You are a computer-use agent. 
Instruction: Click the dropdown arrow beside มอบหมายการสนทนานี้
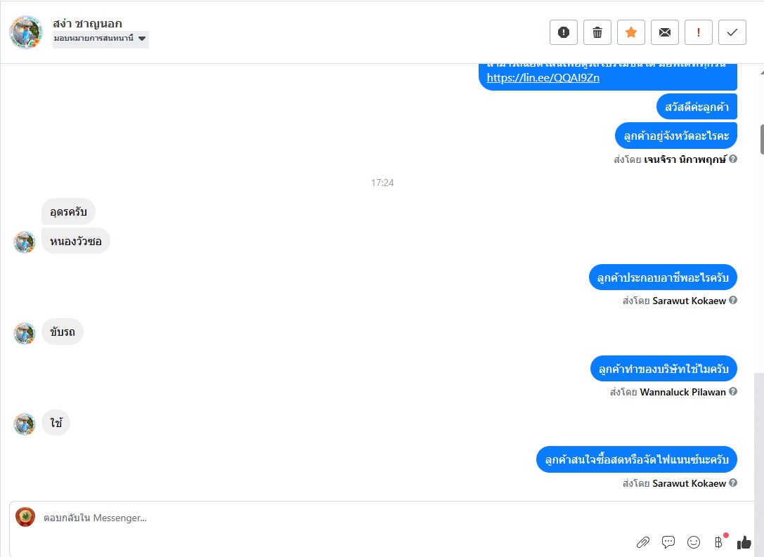pyautogui.click(x=142, y=39)
